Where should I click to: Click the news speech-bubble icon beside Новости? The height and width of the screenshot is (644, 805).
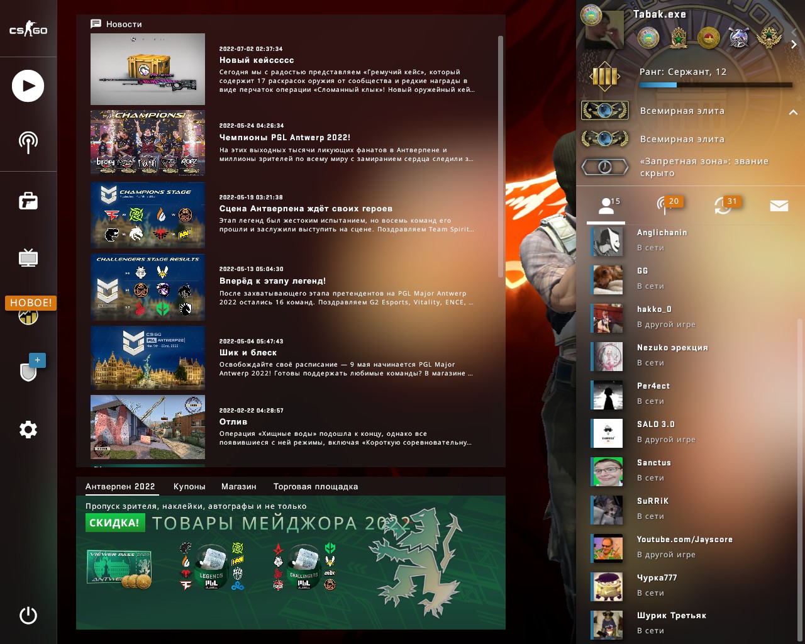[x=96, y=24]
